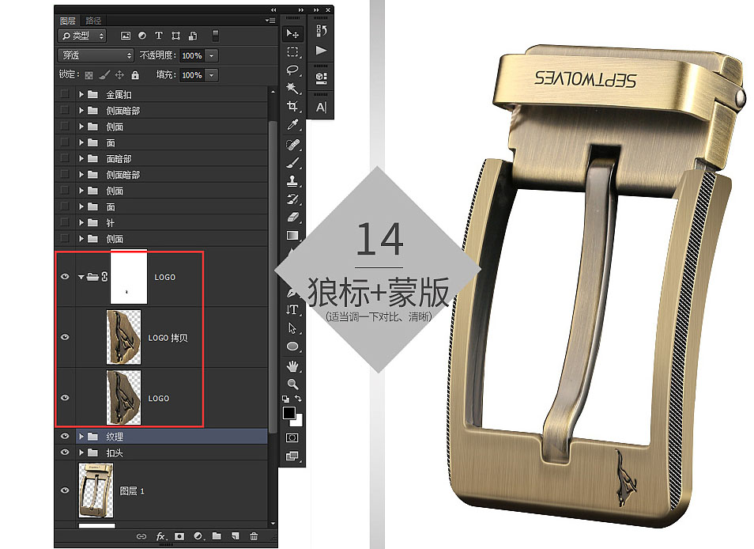
Task: Select the Hand tool
Action: (292, 365)
